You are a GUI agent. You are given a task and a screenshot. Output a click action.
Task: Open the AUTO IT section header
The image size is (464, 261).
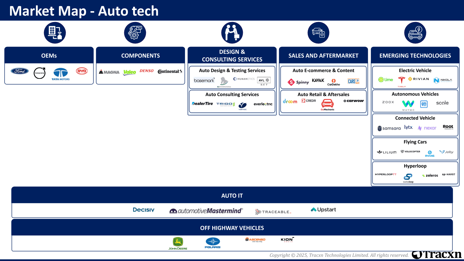[232, 195]
